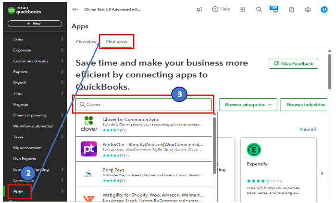
Task: Expand the Reports menu chevron
Action: pos(62,72)
